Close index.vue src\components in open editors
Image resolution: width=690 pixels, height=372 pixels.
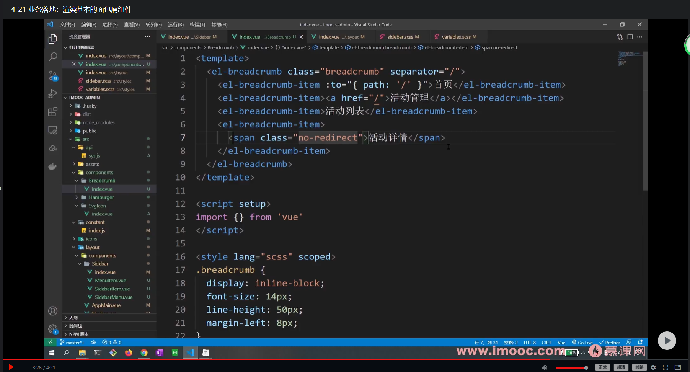[x=74, y=64]
